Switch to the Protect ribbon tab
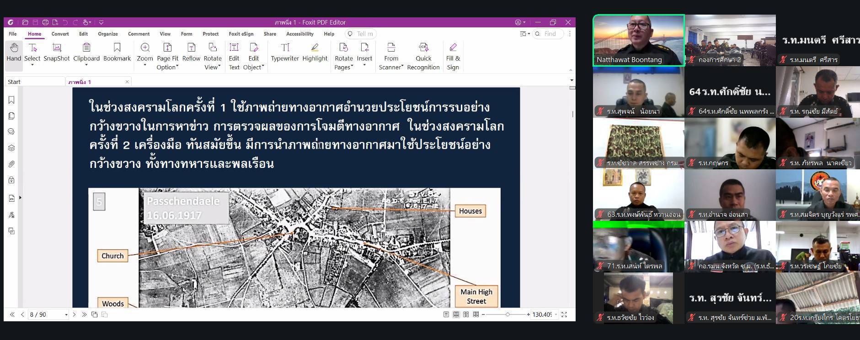The height and width of the screenshot is (340, 860). (210, 34)
